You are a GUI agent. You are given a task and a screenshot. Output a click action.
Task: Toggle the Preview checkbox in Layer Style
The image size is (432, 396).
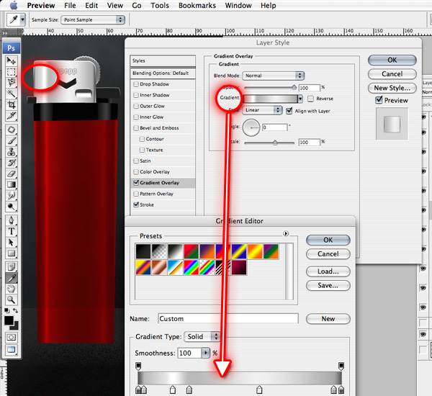[x=380, y=101]
